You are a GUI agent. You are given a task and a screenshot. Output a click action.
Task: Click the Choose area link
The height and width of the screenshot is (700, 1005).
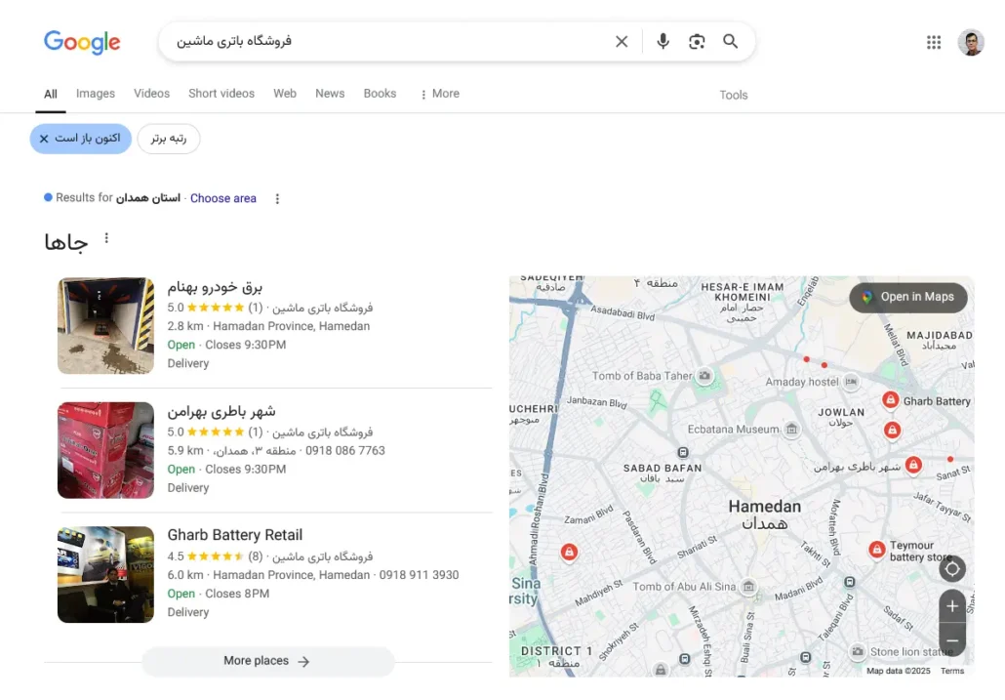pos(223,199)
